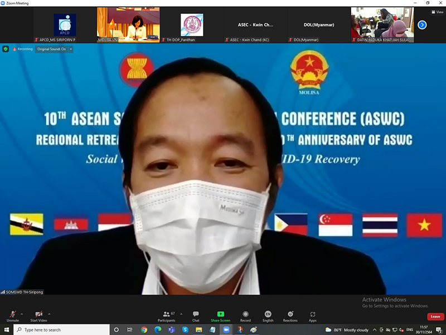Open Skype from the taskbar

pos(185,329)
